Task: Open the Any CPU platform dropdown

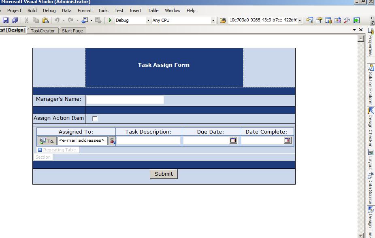Action: pos(213,20)
